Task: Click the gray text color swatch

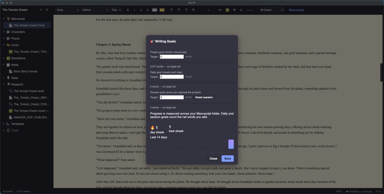Action: [x=154, y=10]
